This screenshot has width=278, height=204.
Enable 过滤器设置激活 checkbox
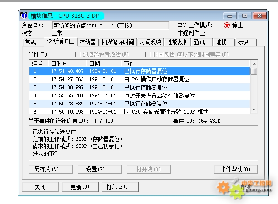[x=78, y=54]
